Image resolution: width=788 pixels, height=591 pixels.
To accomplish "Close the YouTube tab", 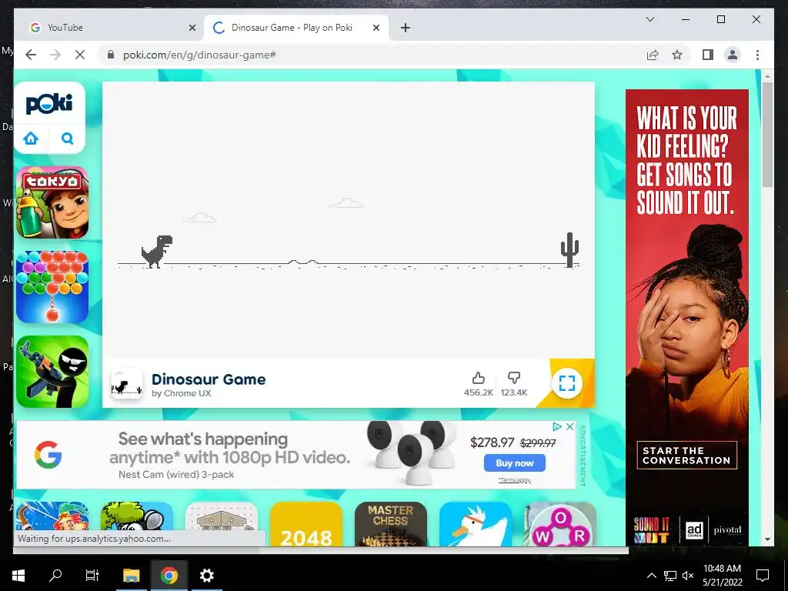I will pos(192,28).
